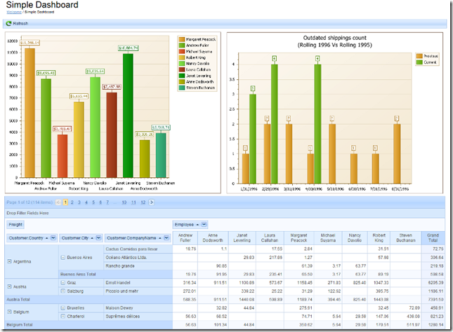
Task: Click Michael Suyama legend color swatch
Action: pos(182,51)
